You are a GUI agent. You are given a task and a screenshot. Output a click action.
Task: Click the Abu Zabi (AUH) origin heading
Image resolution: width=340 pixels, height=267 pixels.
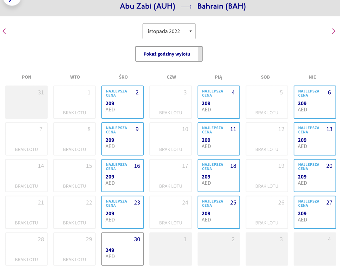[x=147, y=6]
